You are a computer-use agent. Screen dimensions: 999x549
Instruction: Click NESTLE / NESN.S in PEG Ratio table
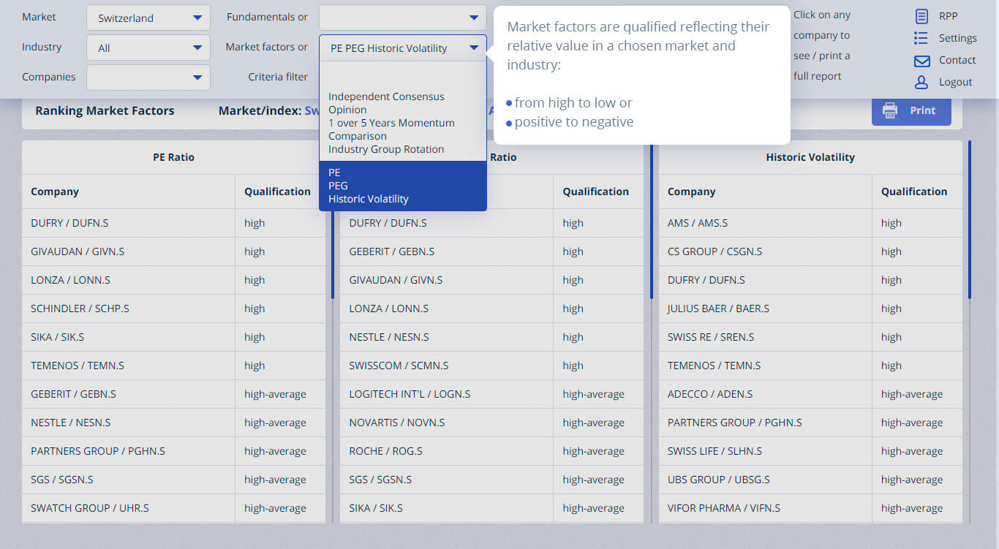[x=492, y=337]
